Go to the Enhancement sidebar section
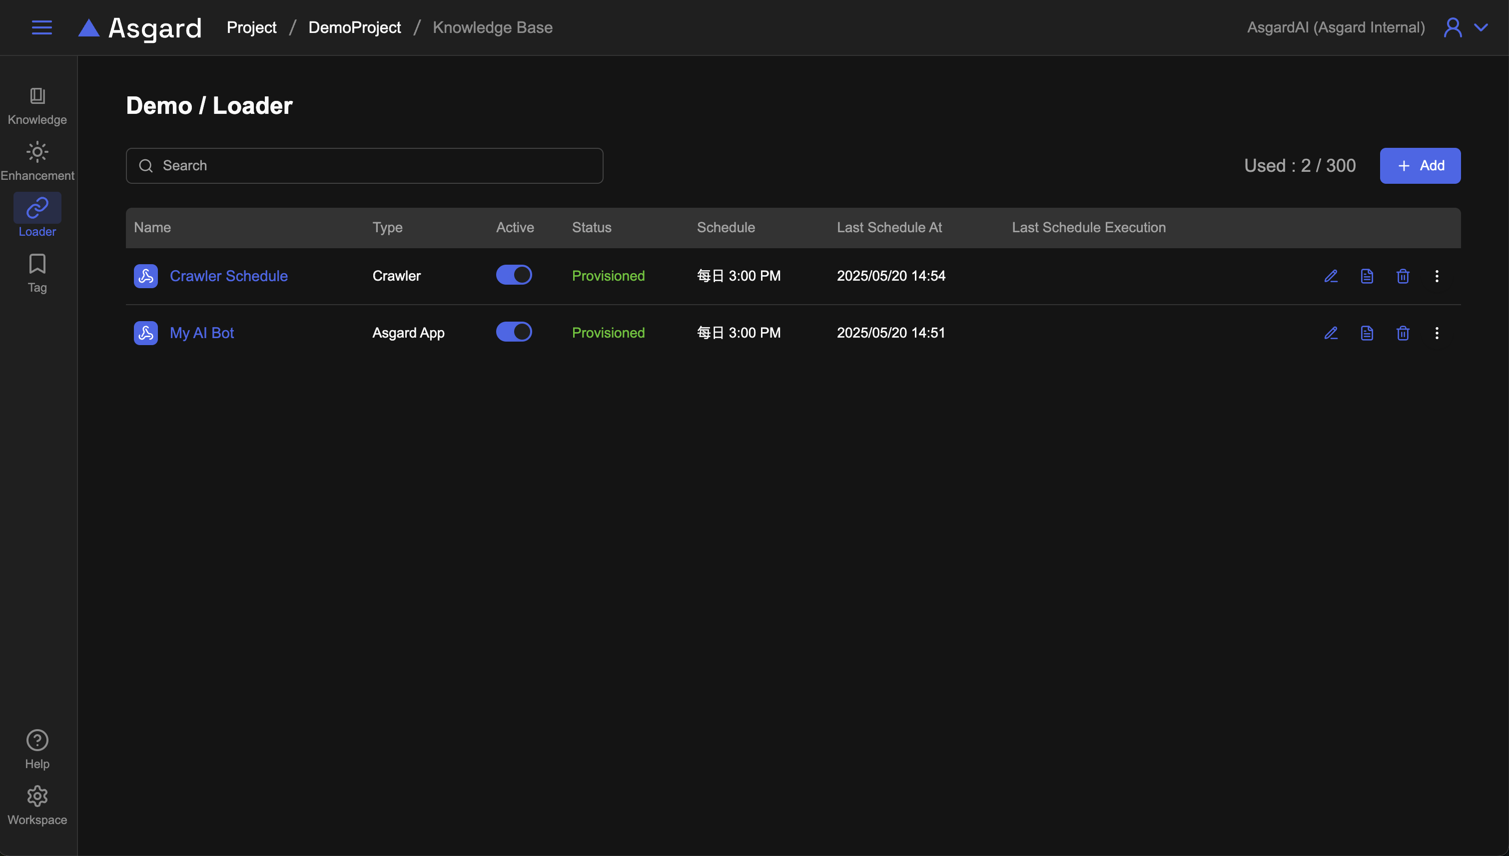The height and width of the screenshot is (856, 1509). [x=37, y=161]
